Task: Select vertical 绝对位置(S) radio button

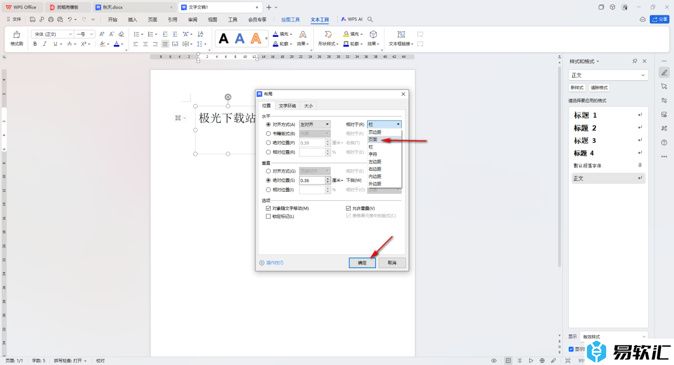Action: (x=269, y=180)
